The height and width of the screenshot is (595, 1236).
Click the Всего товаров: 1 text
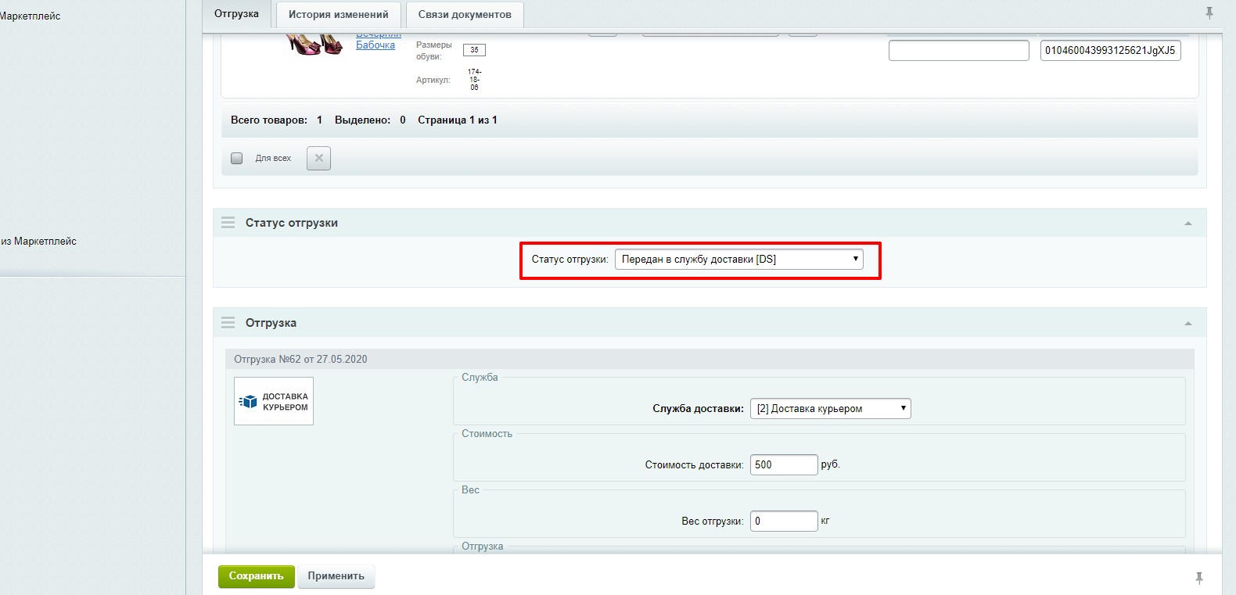tap(276, 120)
